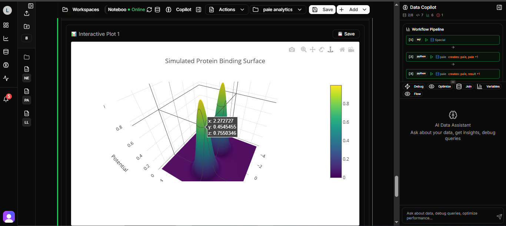This screenshot has width=506, height=226.
Task: Collapse the left file sidebar panel
Action: (x=31, y=6)
